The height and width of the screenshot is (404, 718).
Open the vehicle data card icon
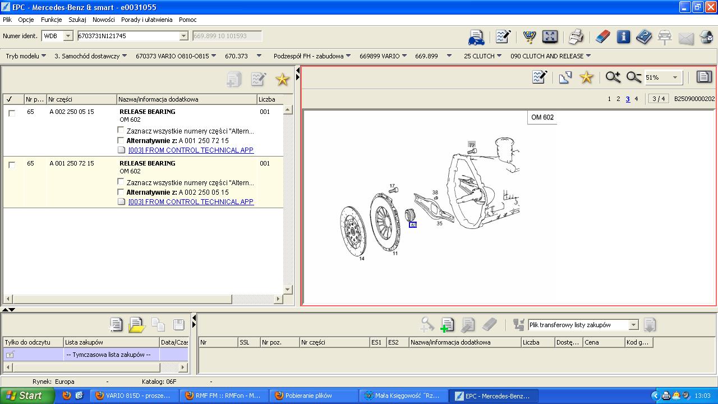476,37
